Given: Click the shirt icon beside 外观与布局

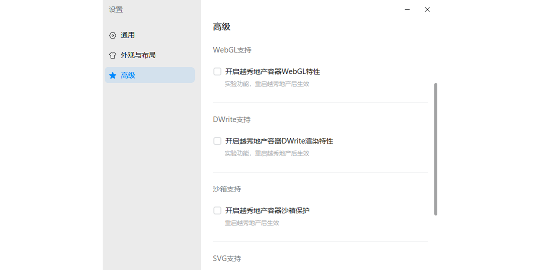Looking at the screenshot, I should pyautogui.click(x=113, y=55).
